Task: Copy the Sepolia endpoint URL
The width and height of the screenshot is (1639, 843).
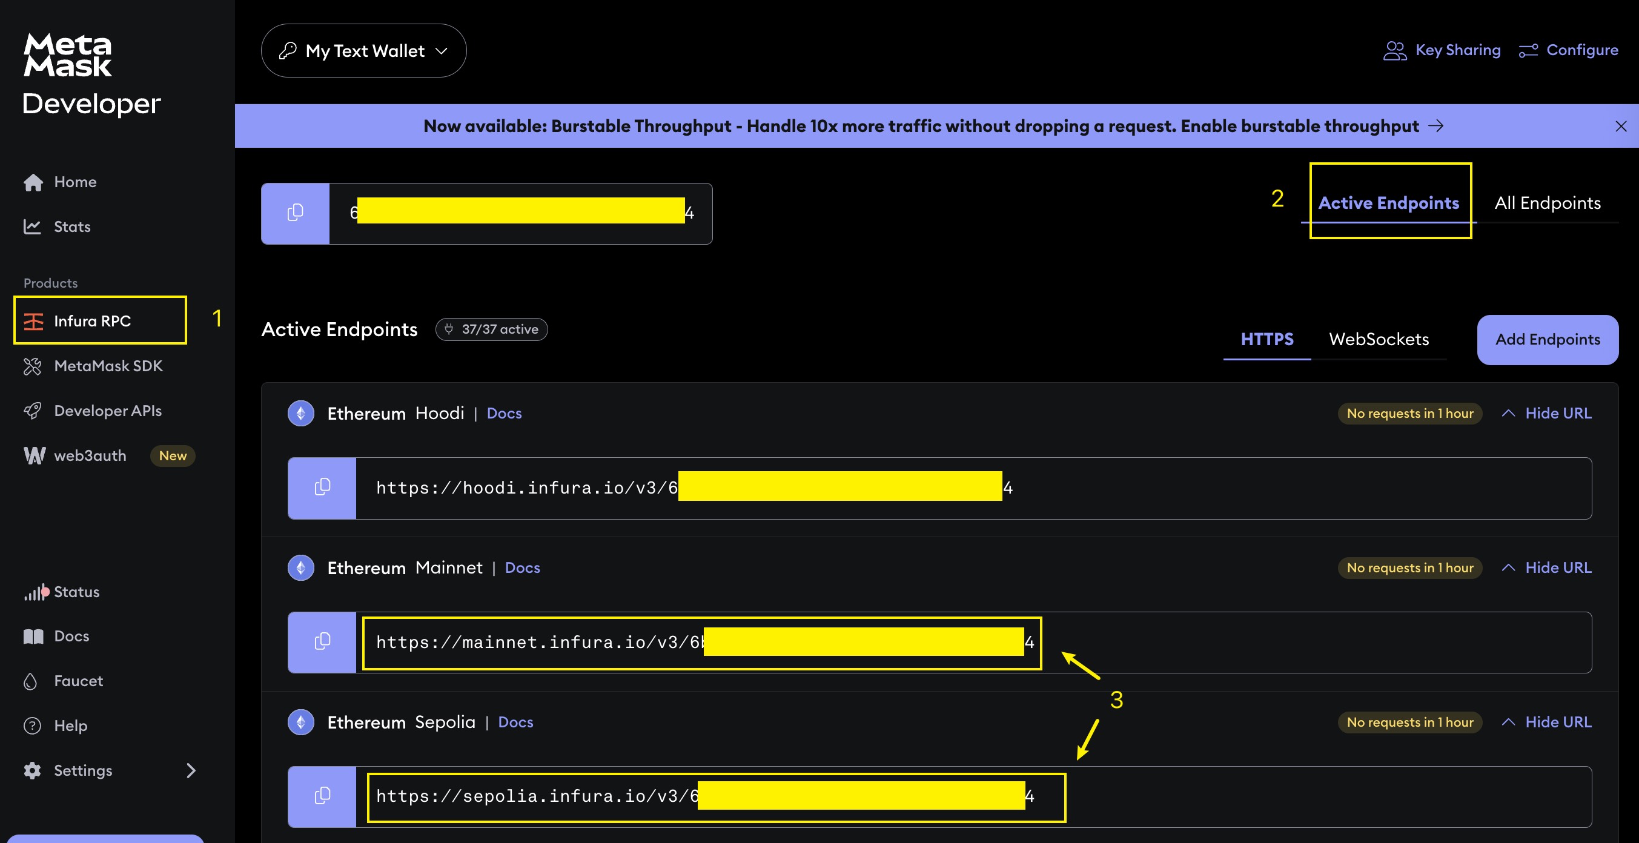Action: [322, 796]
